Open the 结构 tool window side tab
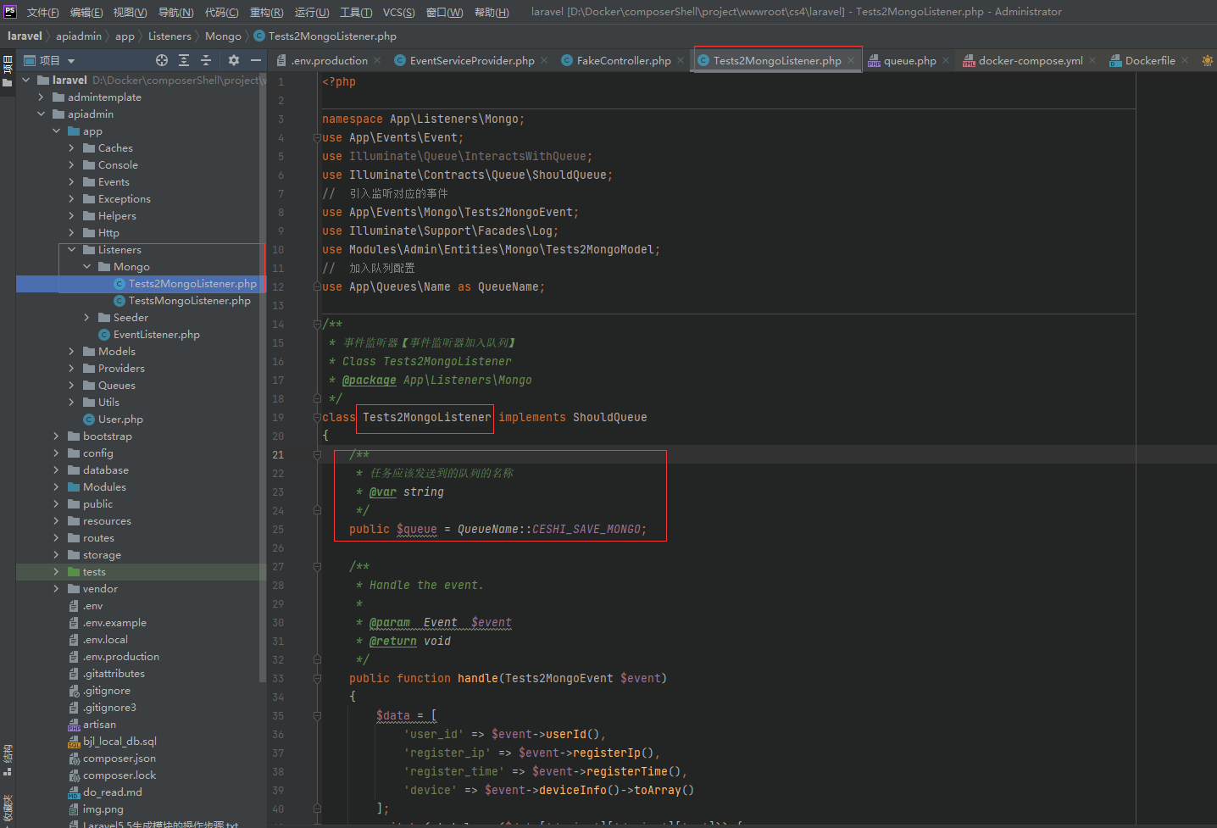The height and width of the screenshot is (828, 1217). coord(8,759)
